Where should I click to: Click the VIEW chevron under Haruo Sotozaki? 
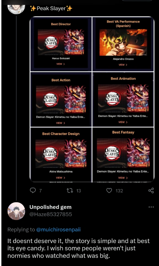61,64
